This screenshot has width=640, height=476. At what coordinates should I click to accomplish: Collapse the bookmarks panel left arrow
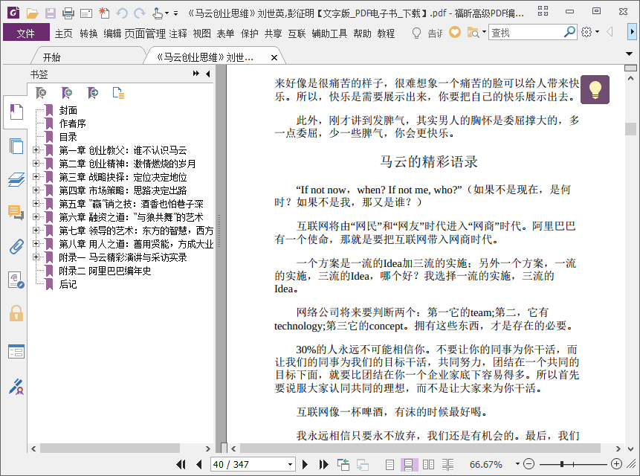point(207,74)
